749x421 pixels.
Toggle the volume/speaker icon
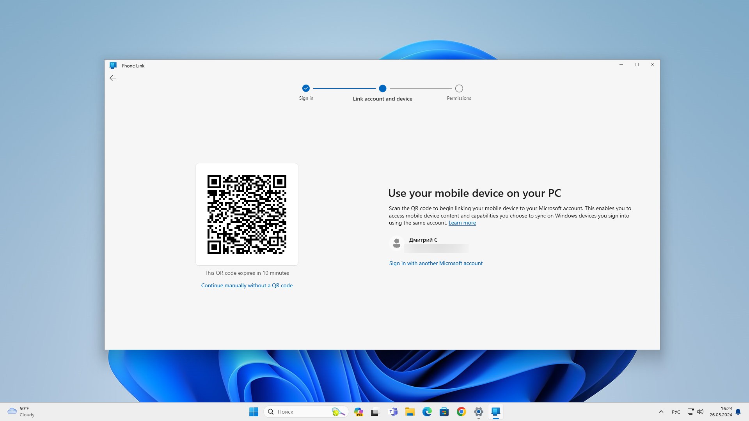point(700,411)
